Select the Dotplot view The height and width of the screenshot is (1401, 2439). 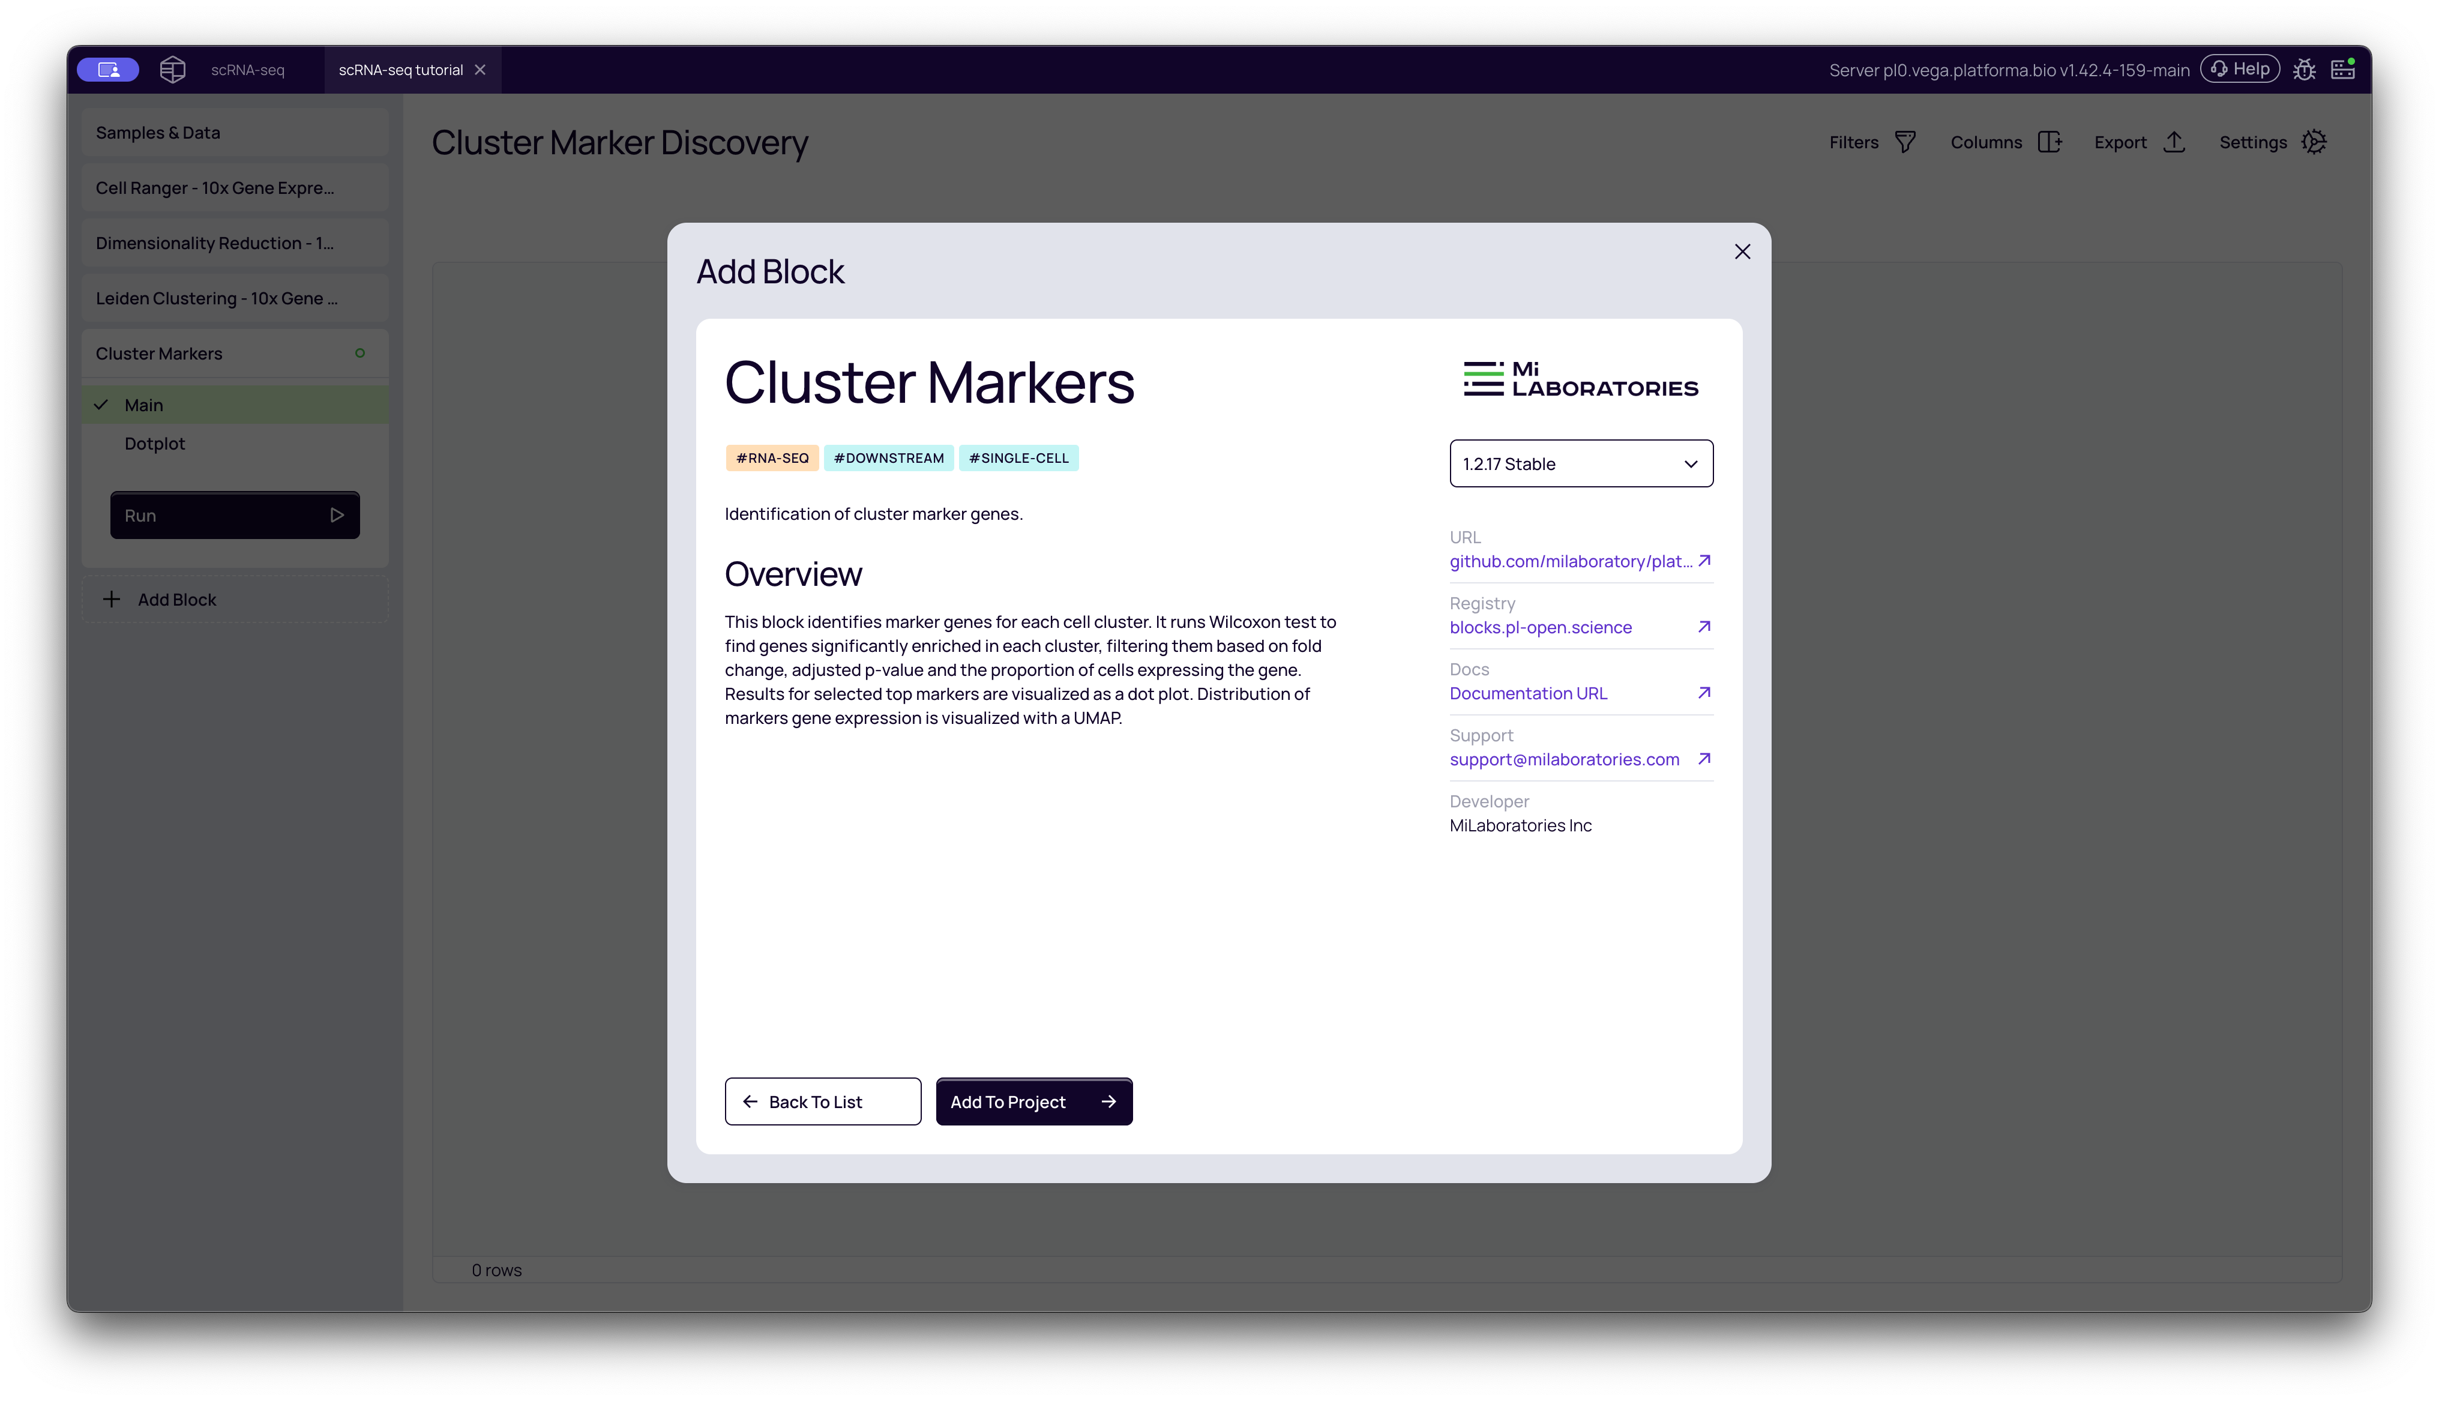(x=154, y=444)
